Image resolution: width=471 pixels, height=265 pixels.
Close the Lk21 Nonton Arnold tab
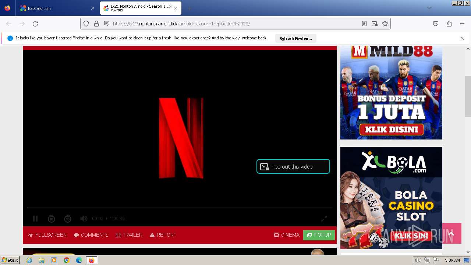click(176, 8)
